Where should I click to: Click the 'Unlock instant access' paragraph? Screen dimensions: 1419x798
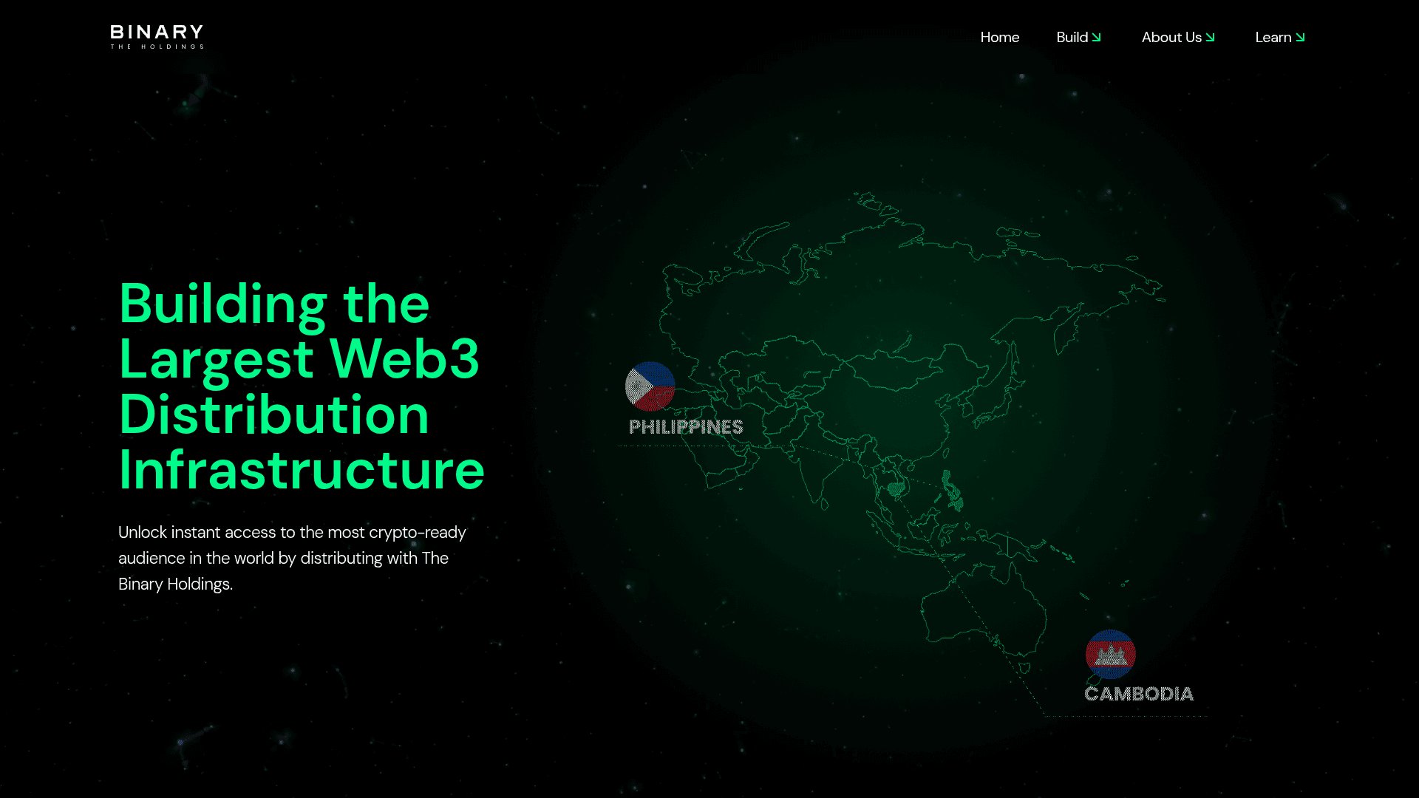(x=293, y=558)
